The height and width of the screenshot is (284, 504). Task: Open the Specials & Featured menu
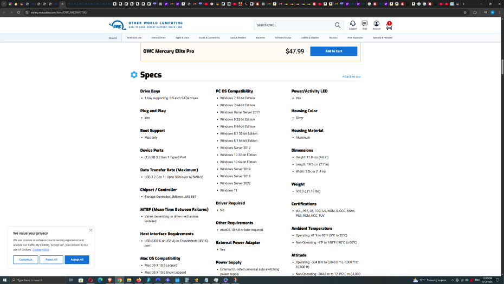coord(383,37)
